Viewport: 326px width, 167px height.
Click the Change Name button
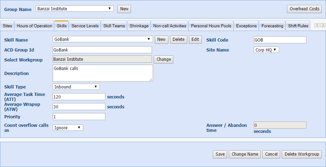[x=244, y=154]
